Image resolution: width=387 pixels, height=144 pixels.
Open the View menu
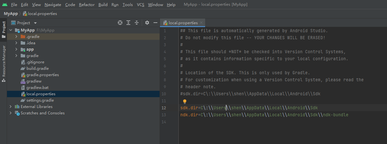click(36, 5)
